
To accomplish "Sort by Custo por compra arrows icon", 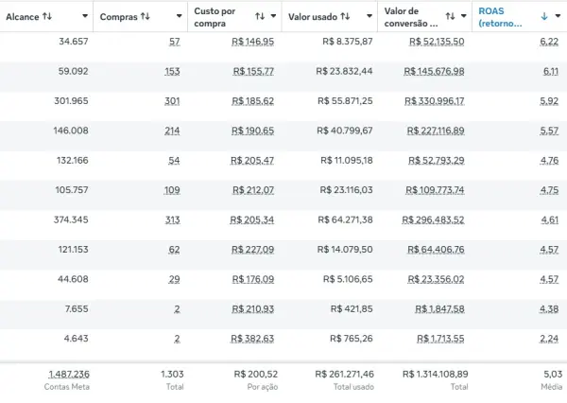I will point(260,16).
